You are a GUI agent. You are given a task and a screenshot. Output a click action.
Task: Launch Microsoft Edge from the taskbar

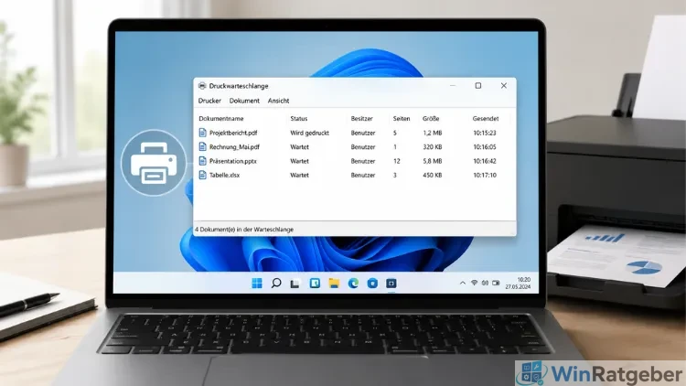point(353,284)
